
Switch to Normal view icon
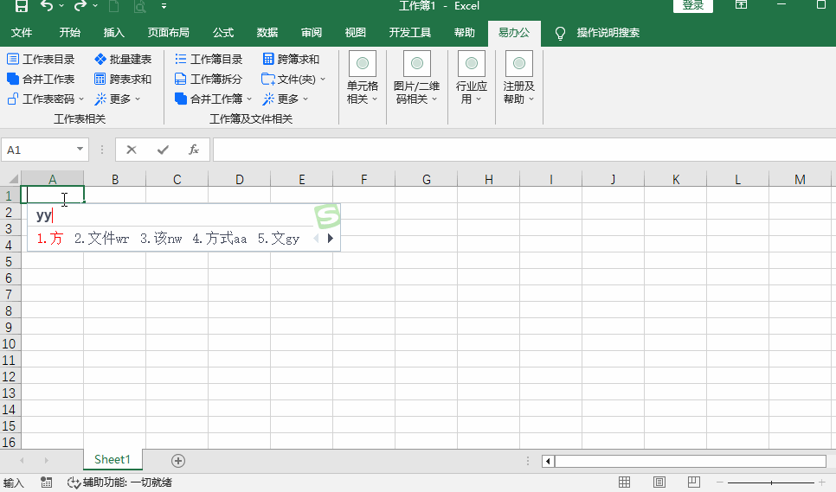624,482
